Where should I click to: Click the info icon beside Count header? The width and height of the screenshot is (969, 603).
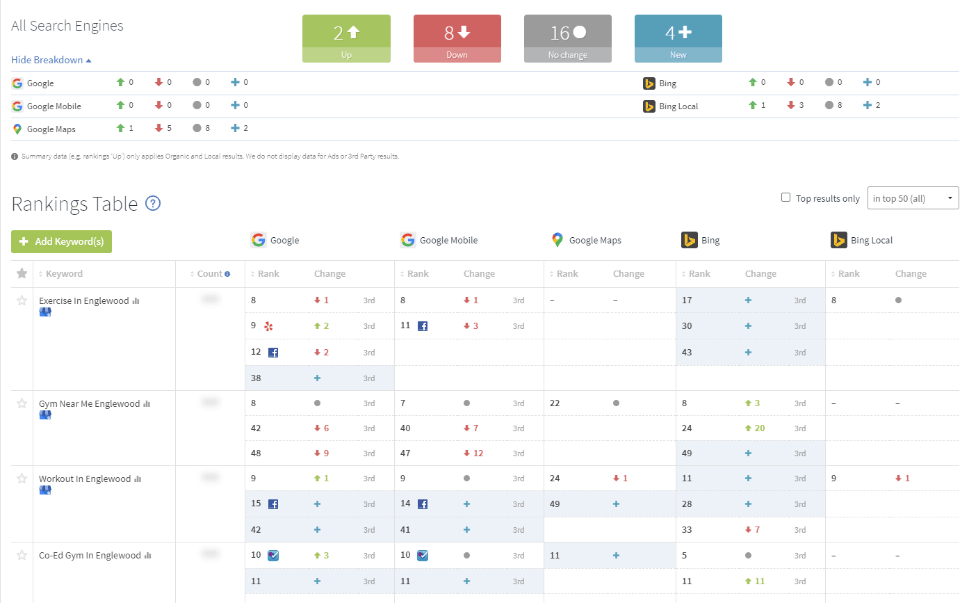(x=227, y=274)
